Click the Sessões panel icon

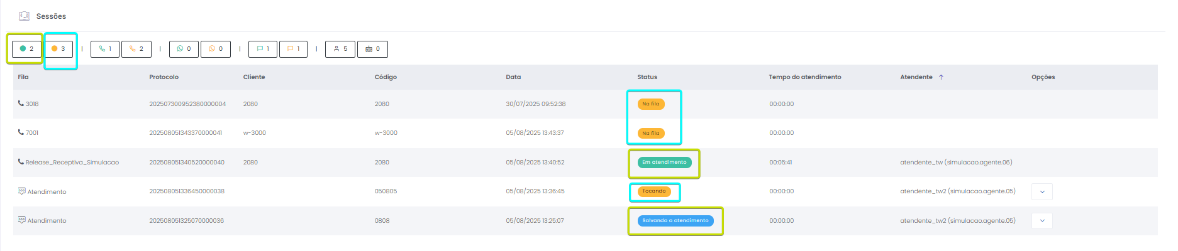pos(24,16)
